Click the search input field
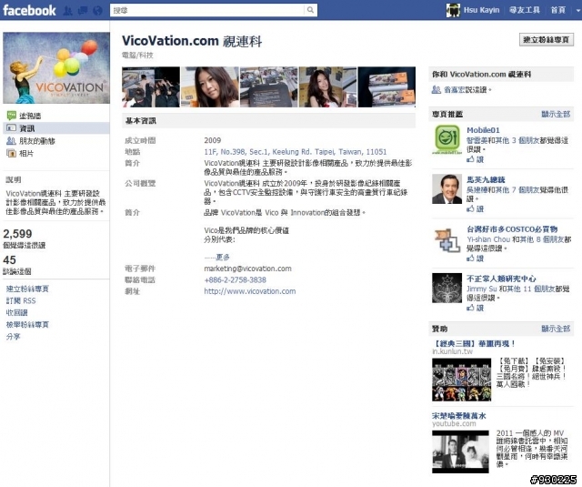Screen dimensions: 582x487 point(207,10)
